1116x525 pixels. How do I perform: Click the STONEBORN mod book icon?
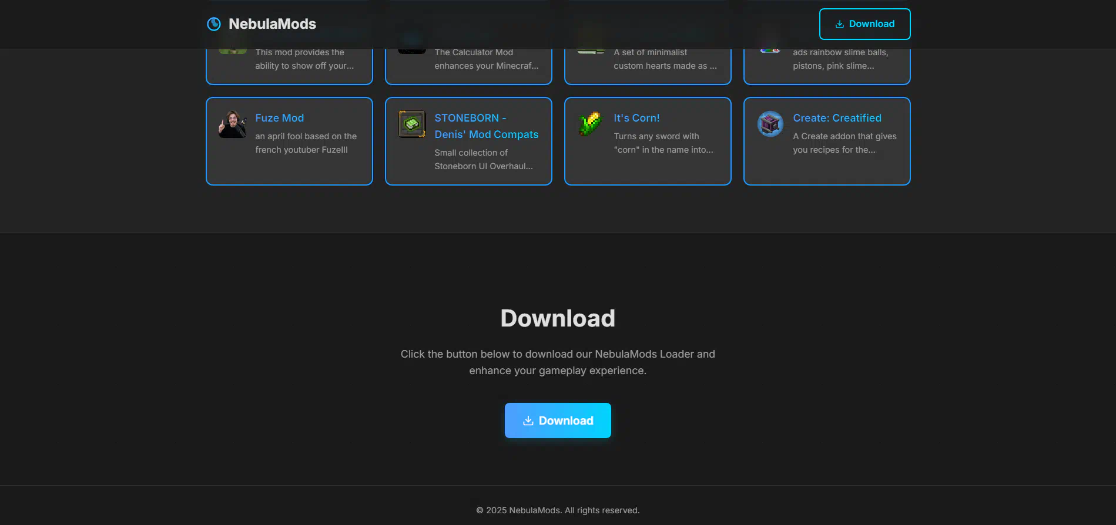[412, 124]
